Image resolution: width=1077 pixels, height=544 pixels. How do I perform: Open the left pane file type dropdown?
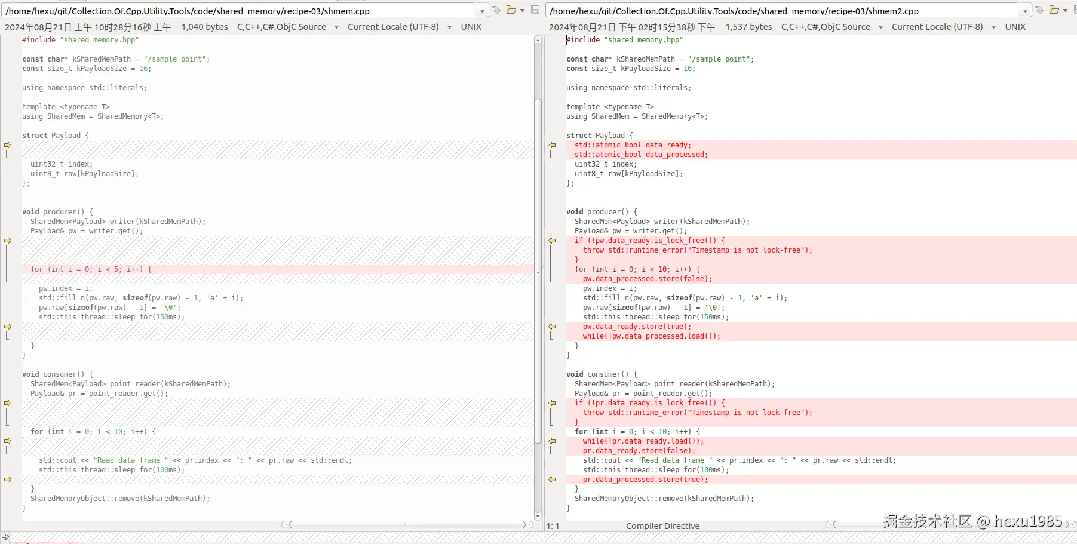coord(336,27)
